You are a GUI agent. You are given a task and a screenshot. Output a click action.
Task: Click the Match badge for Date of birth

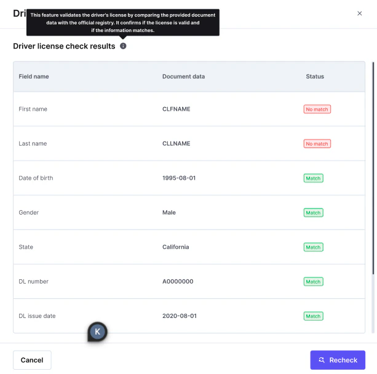(x=313, y=178)
